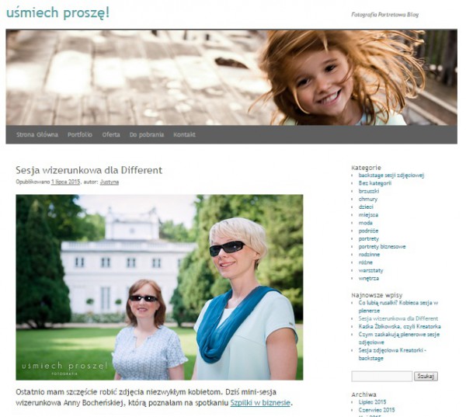Open the Lipiec 2015 archive
Screen dimensions: 466x417
tap(372, 402)
